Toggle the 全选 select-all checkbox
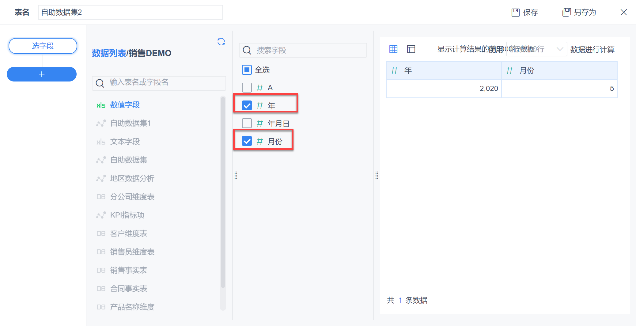 coord(247,70)
